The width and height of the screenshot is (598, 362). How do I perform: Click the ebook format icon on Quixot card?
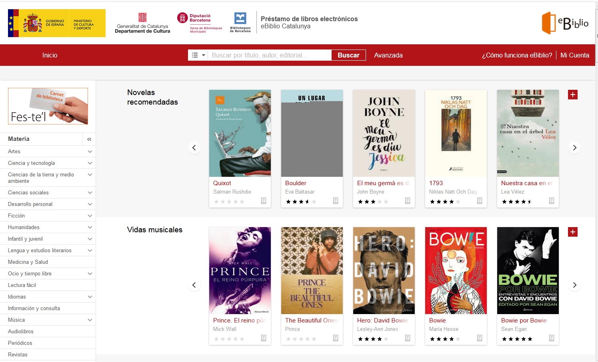(264, 201)
